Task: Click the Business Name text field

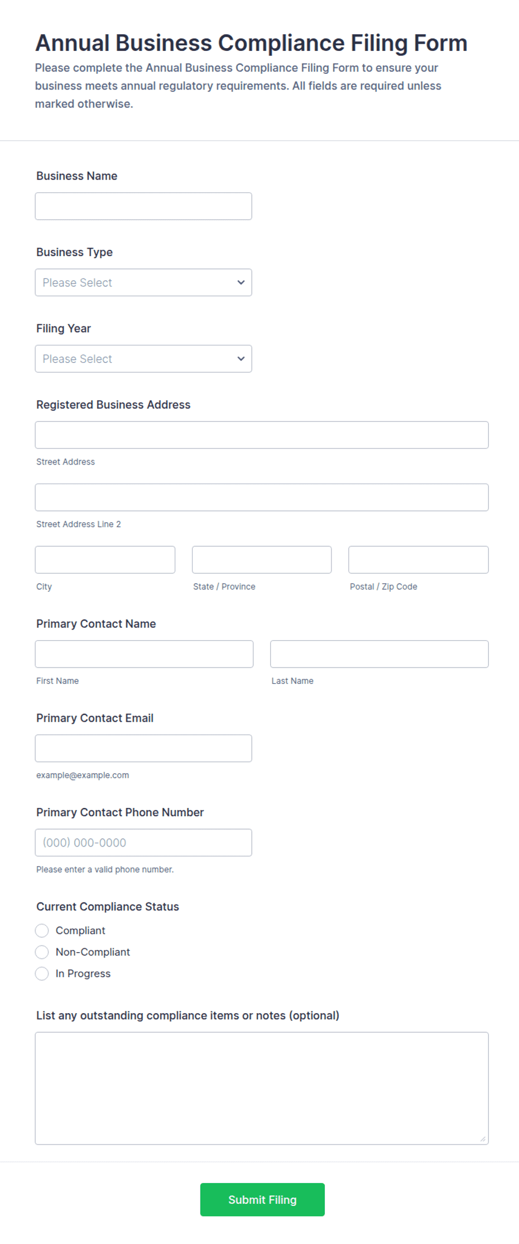Action: pos(143,206)
